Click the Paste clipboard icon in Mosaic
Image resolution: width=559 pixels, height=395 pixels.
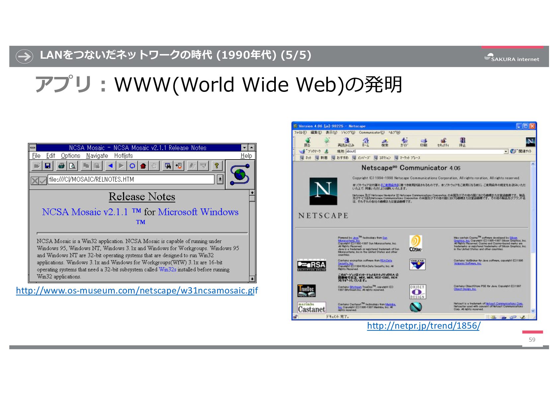point(97,165)
